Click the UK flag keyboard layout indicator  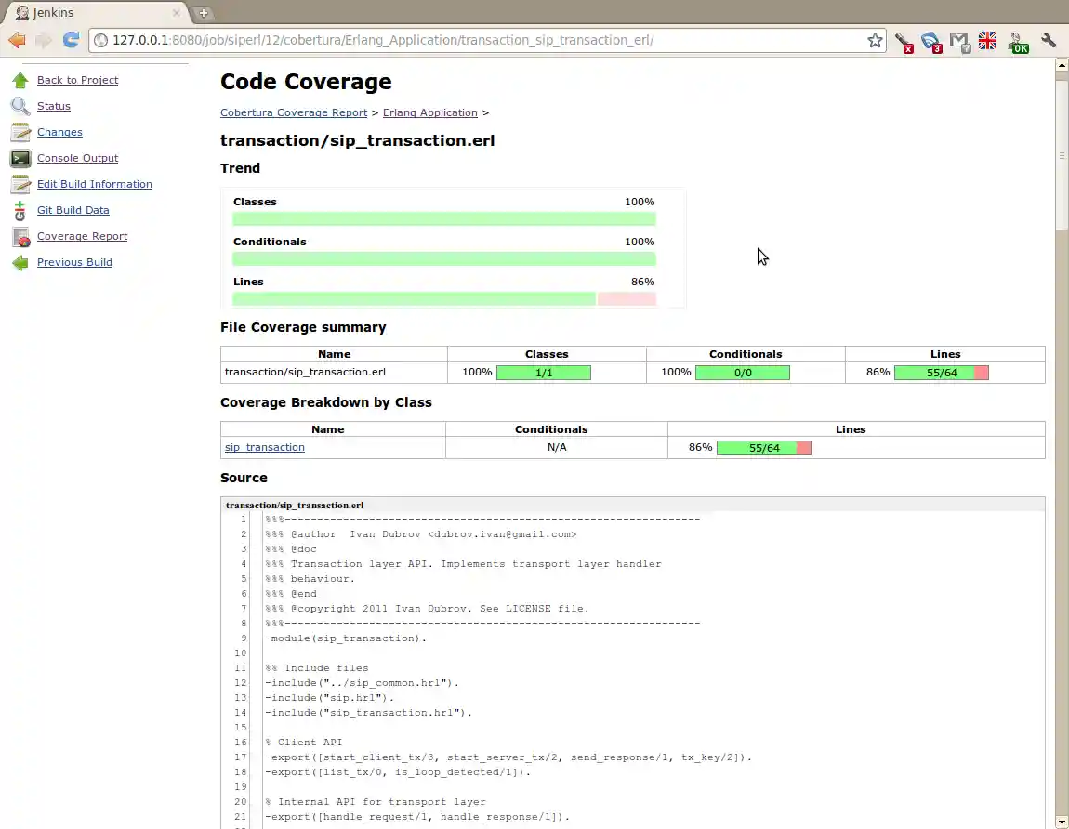(987, 41)
